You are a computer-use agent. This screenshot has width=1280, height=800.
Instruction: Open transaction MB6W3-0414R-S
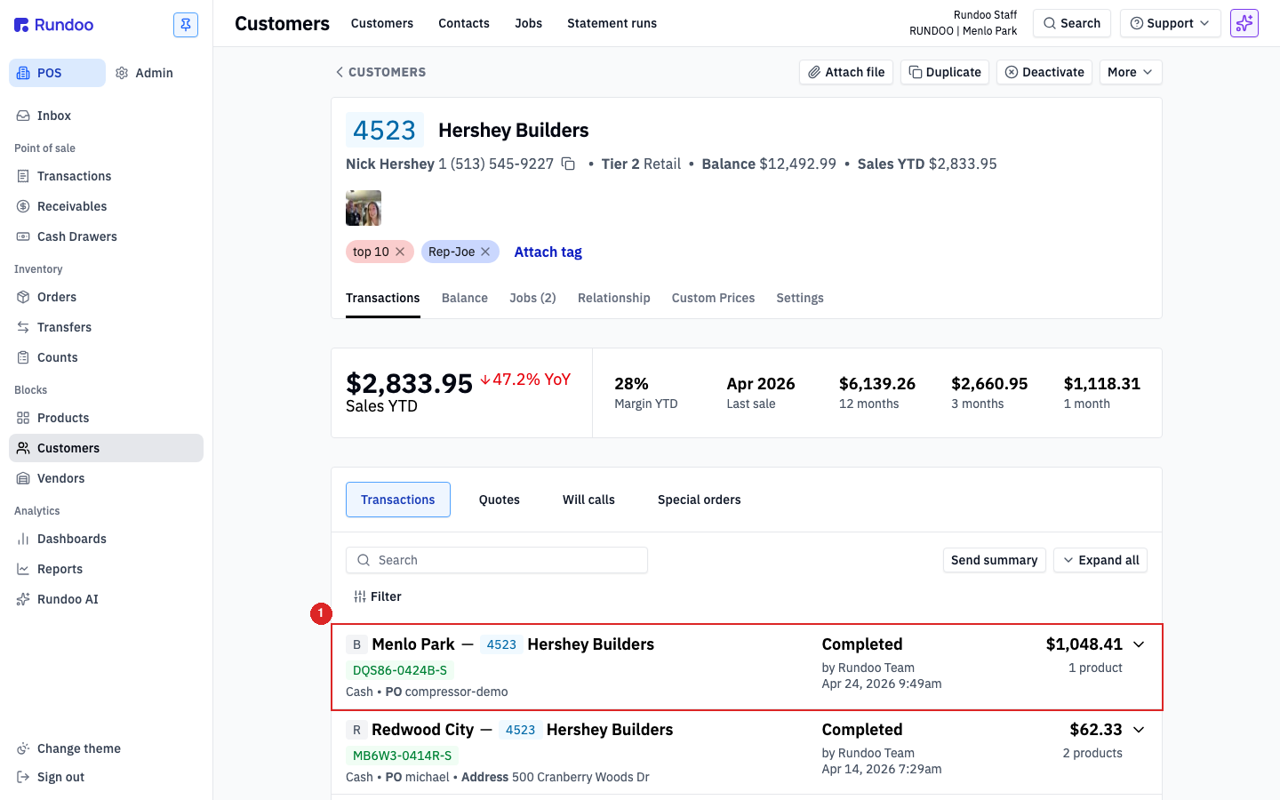coord(403,756)
